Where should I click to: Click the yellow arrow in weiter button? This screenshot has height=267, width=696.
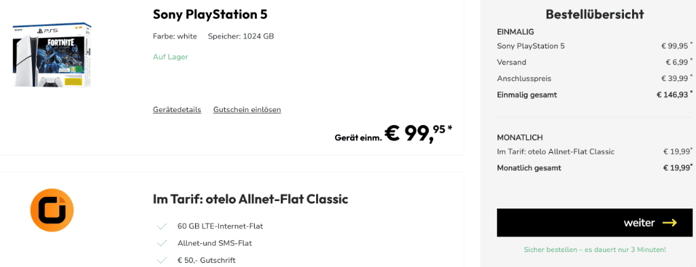coord(669,223)
